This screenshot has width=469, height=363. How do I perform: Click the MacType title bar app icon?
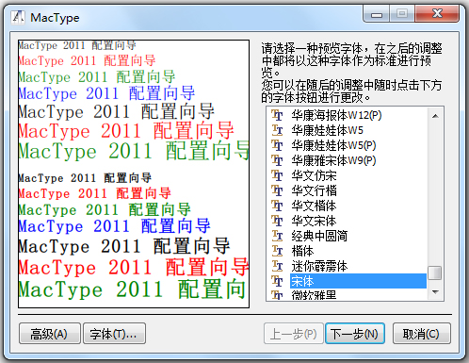point(18,17)
